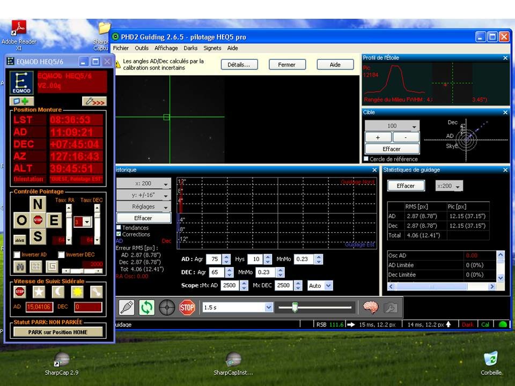Click AD tracking rate field 15,04106

click(x=39, y=307)
